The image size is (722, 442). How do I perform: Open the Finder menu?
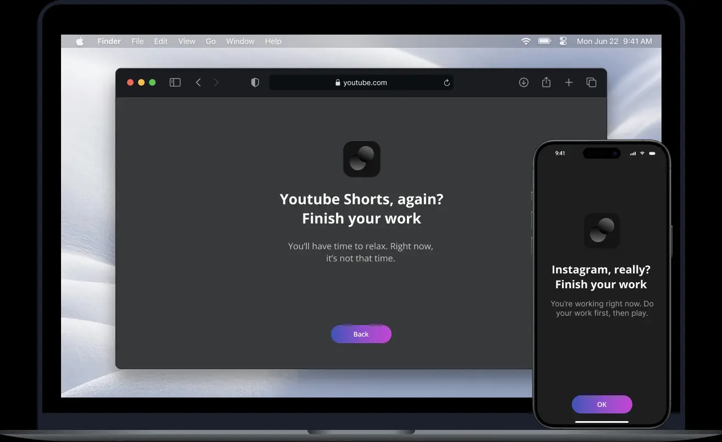pos(109,41)
